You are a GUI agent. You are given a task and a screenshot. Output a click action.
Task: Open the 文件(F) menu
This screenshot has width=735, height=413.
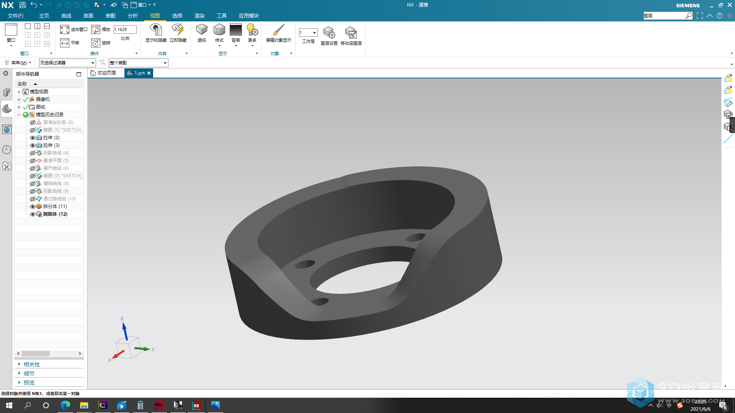pos(15,16)
